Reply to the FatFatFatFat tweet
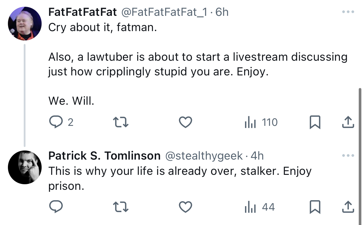The width and height of the screenshot is (364, 225). [61, 122]
